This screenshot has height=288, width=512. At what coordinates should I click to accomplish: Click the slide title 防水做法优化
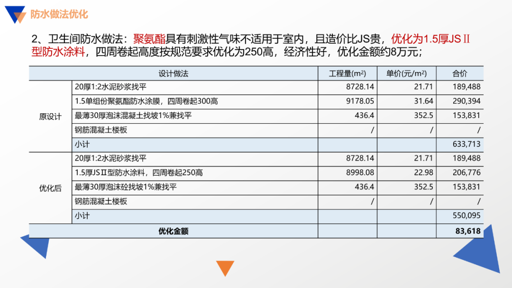point(59,14)
